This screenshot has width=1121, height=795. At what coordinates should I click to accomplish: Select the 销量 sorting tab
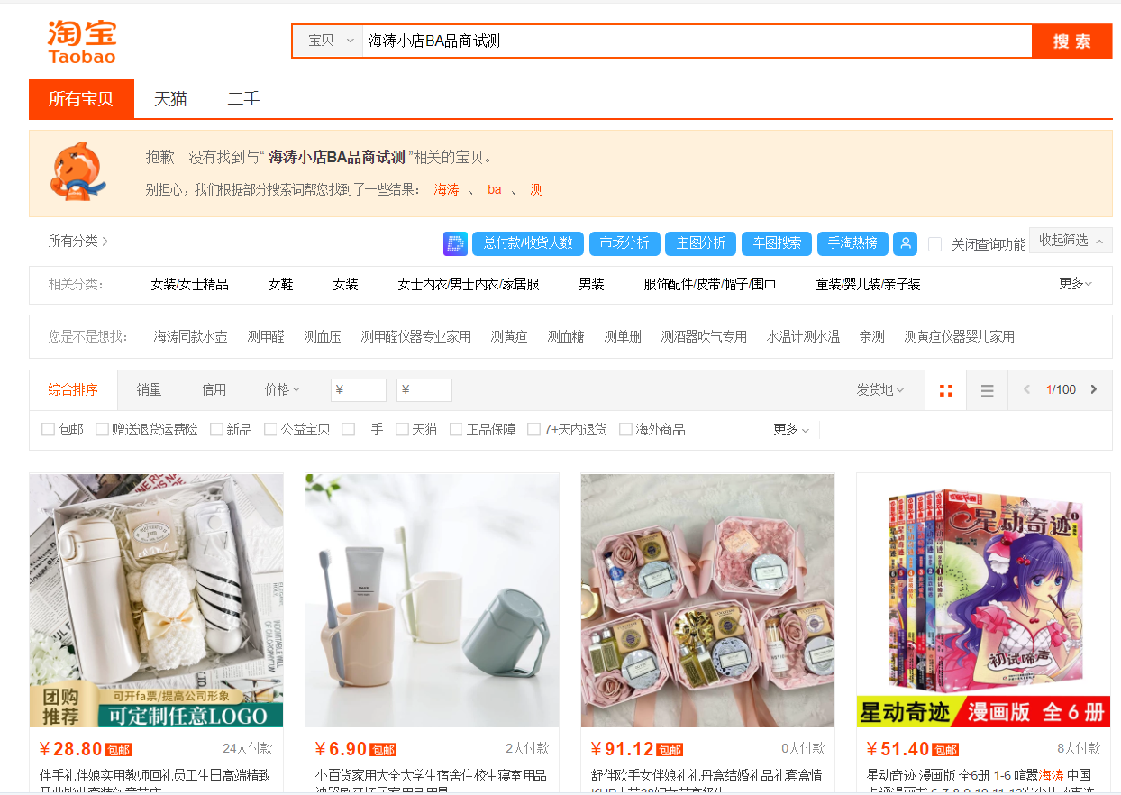150,389
